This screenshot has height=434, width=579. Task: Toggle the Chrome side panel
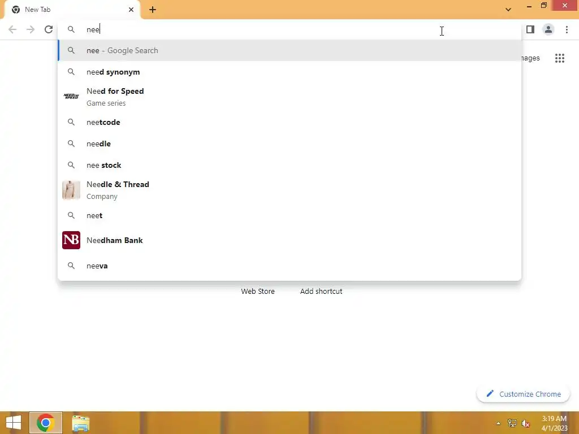click(x=530, y=29)
